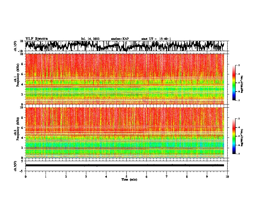Click the ch.1 colorbar PSD unit label
The image size is (256, 198).
(x=242, y=84)
